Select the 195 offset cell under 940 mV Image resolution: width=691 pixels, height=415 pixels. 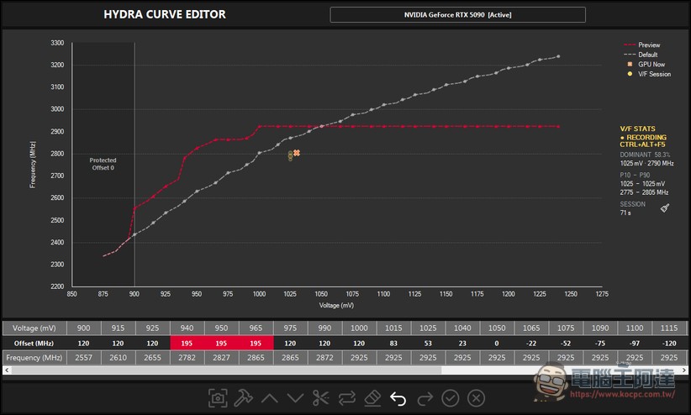click(x=187, y=344)
